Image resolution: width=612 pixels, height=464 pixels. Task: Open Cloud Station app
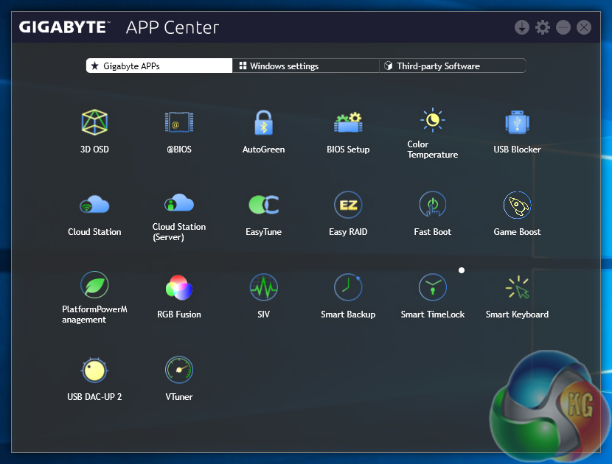coord(94,205)
